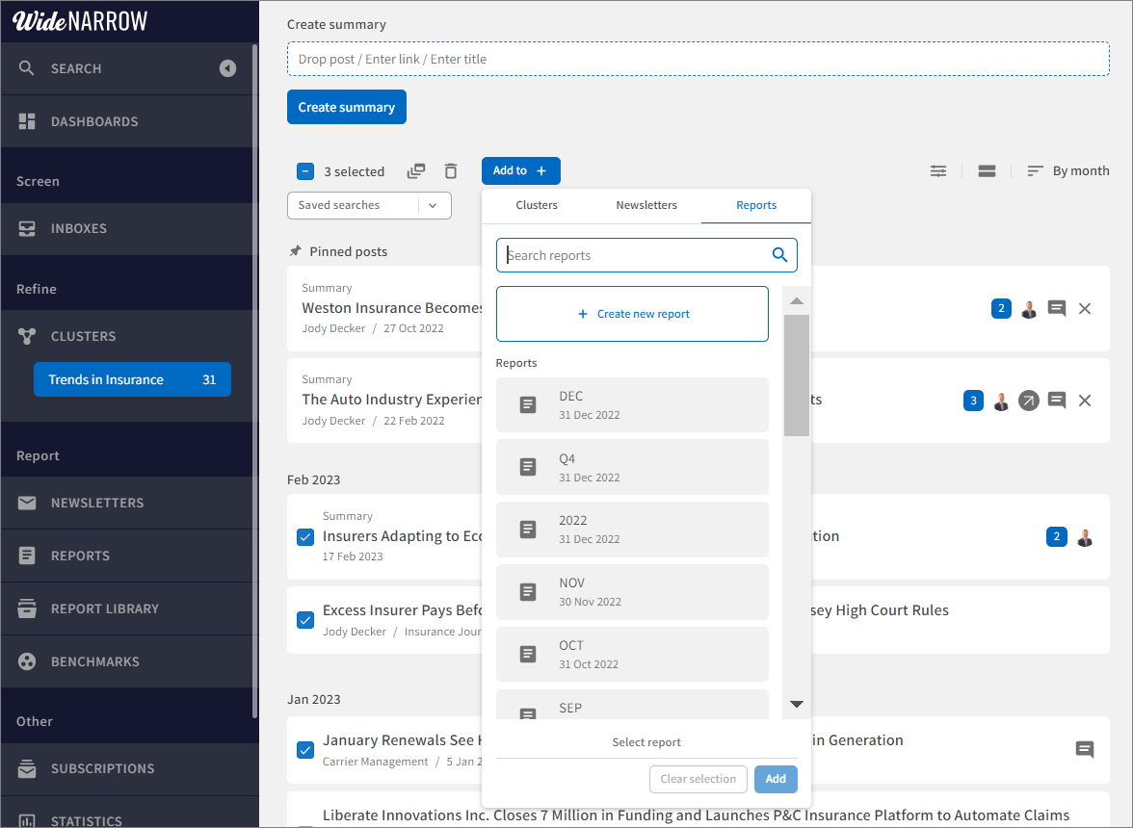This screenshot has width=1133, height=828.
Task: Click the magnifier icon in Search reports
Action: coord(779,254)
